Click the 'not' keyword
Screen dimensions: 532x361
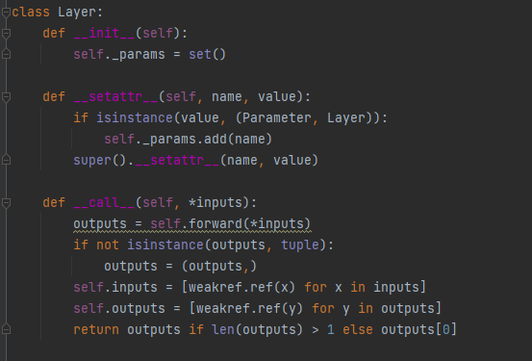[x=108, y=245]
